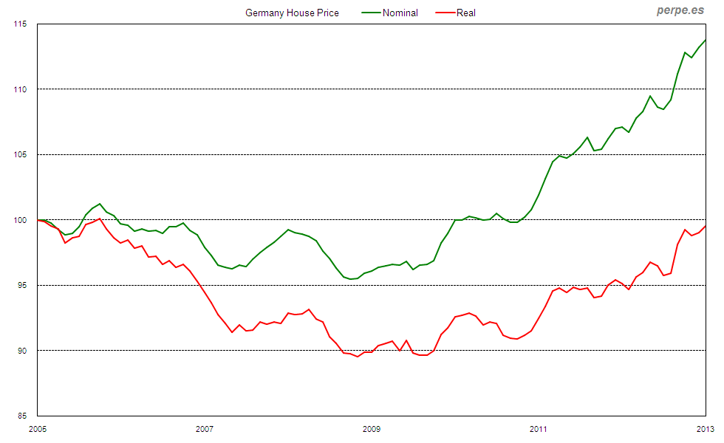The width and height of the screenshot is (724, 443).
Task: Click the 115 y-axis label
Action: click(19, 24)
